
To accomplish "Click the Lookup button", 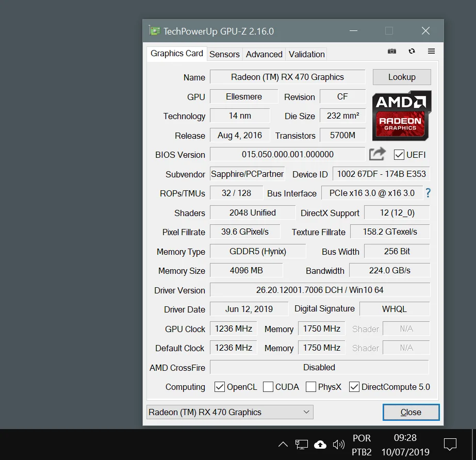I will point(402,77).
